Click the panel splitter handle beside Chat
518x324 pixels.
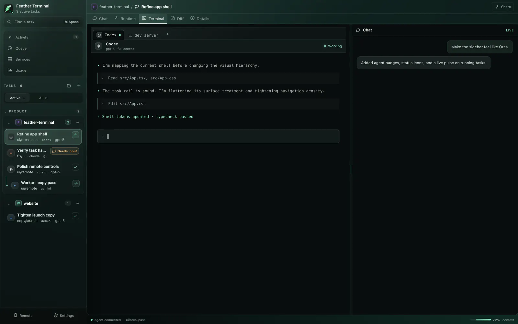click(351, 169)
